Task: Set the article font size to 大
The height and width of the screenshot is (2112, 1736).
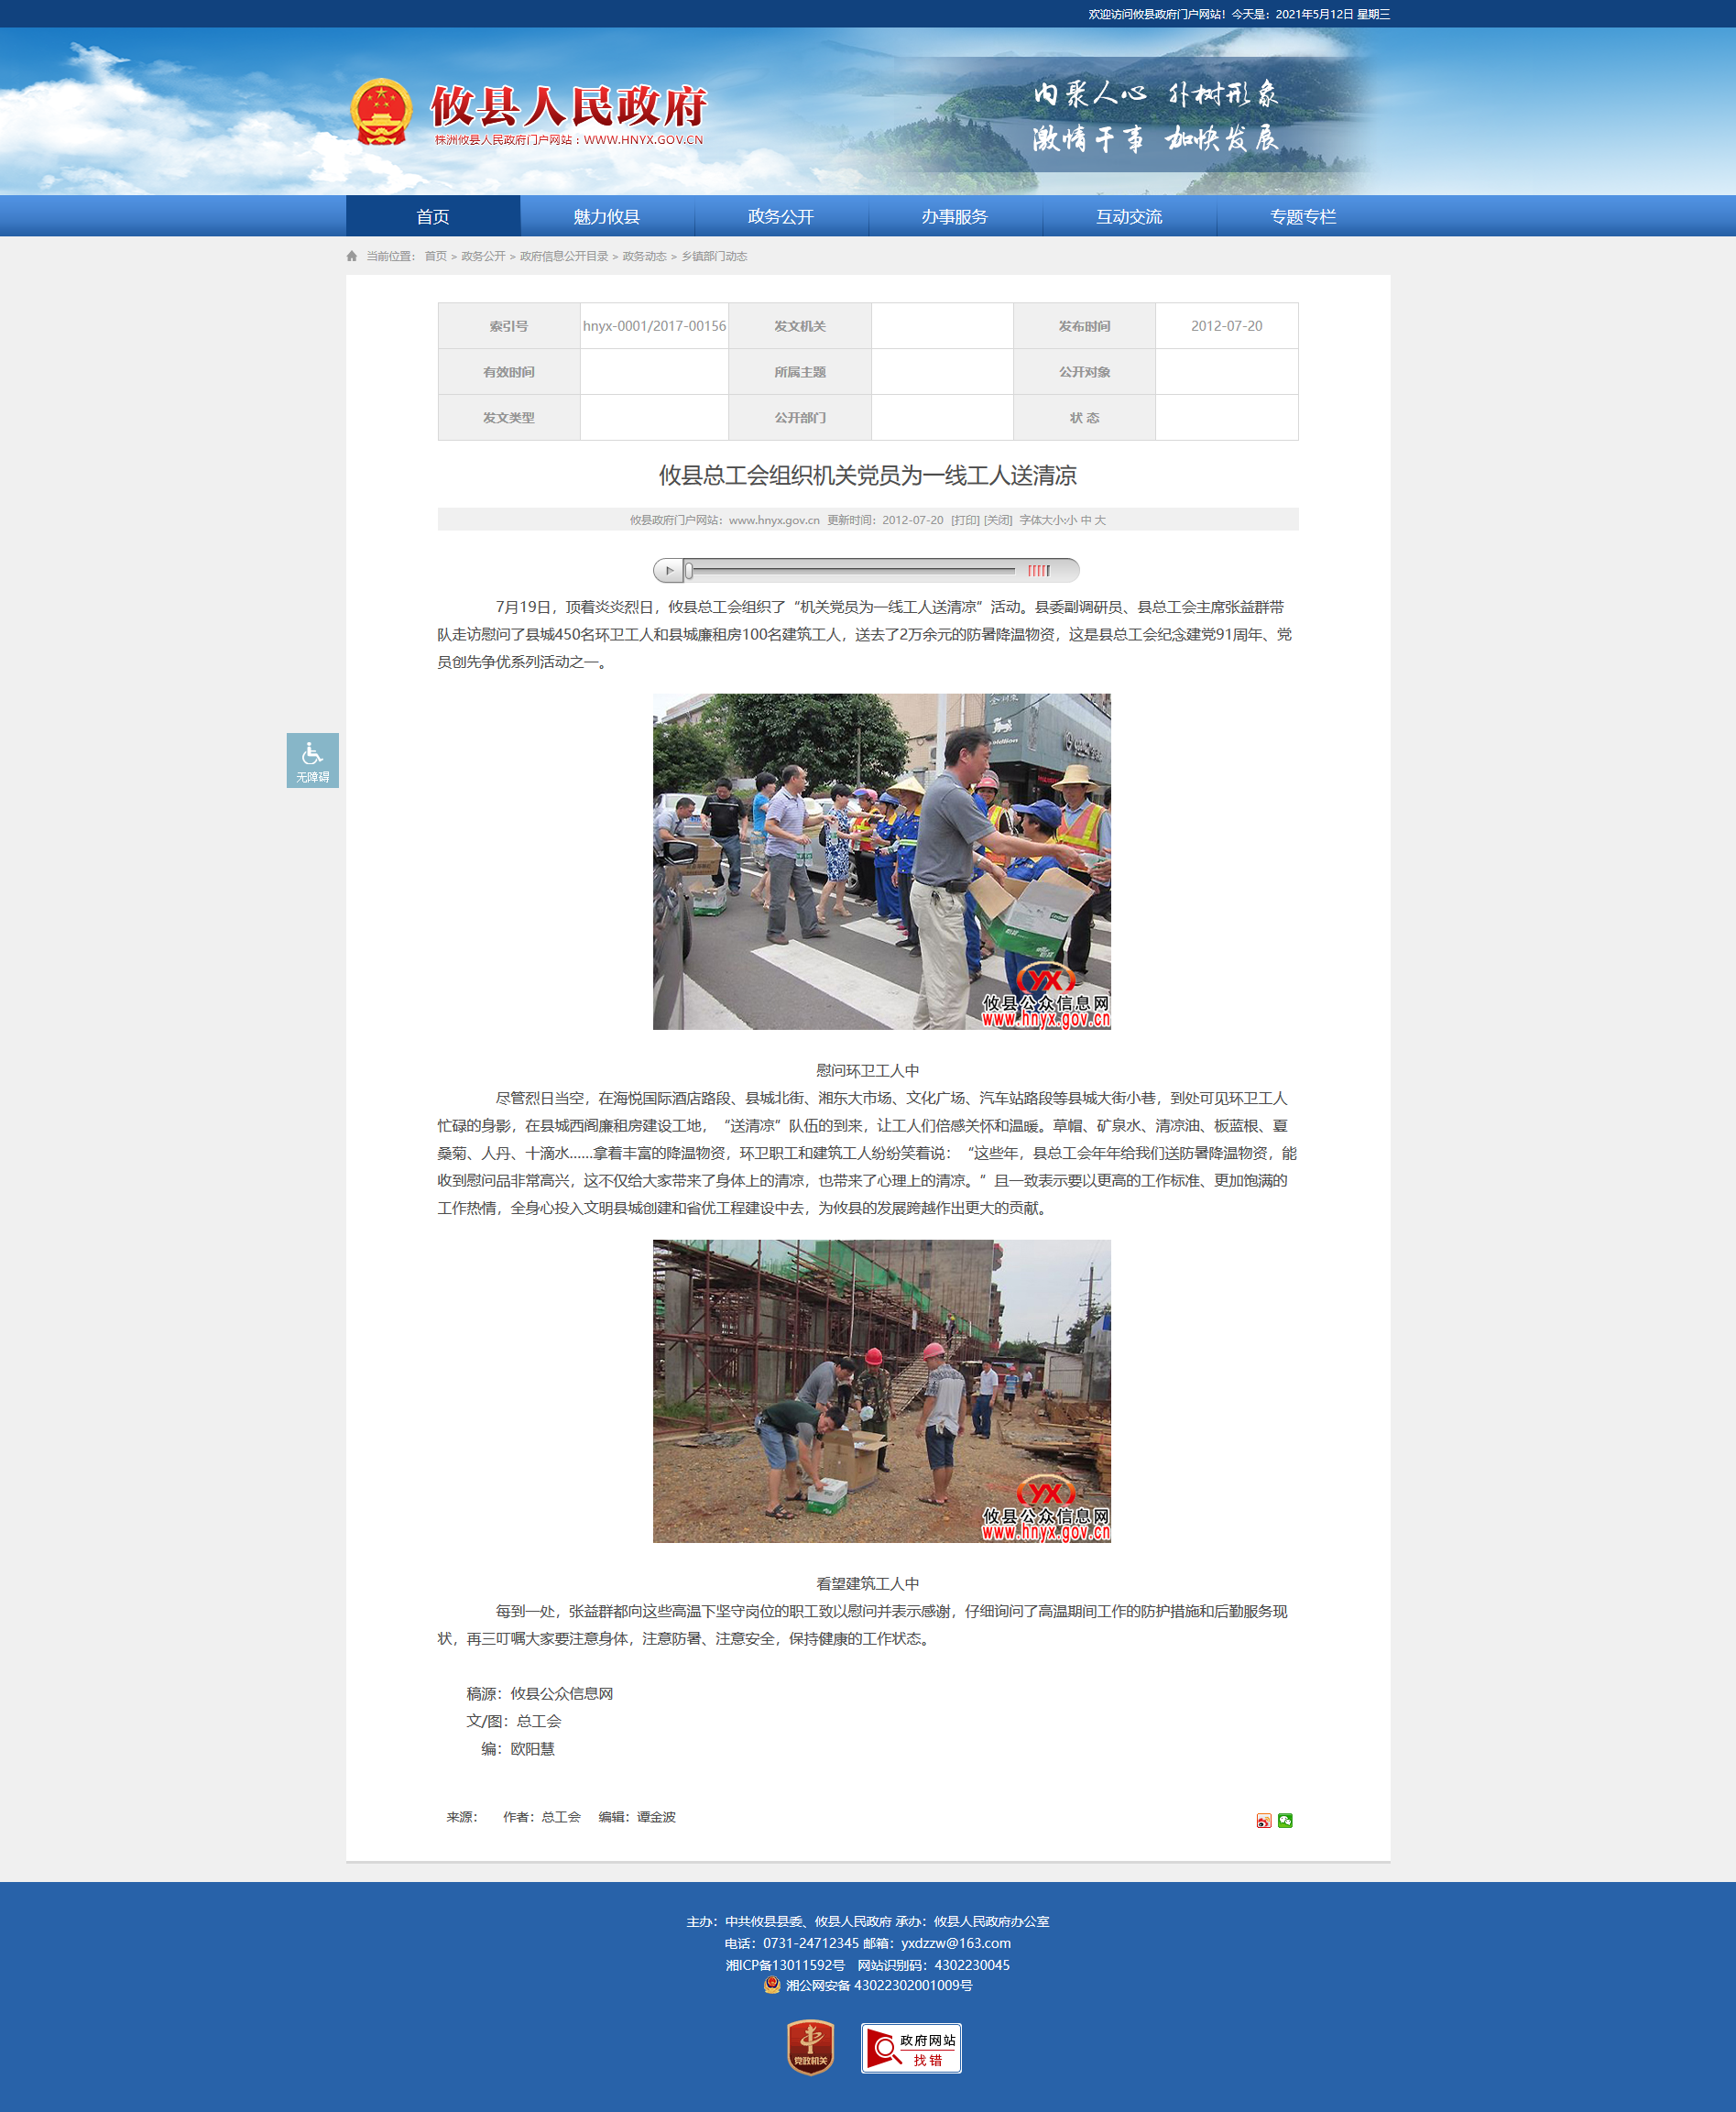Action: click(1100, 520)
